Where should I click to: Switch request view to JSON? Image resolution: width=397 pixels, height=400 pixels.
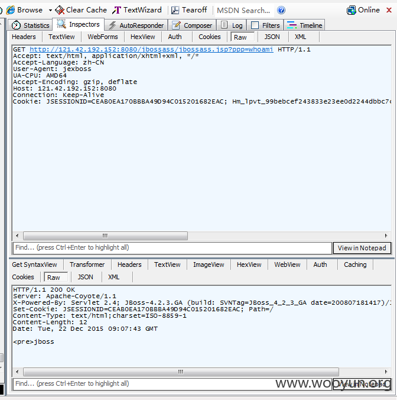(272, 37)
